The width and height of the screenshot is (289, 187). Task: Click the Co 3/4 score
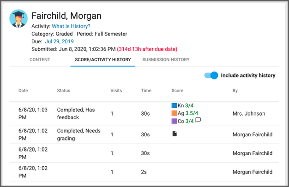pos(190,121)
